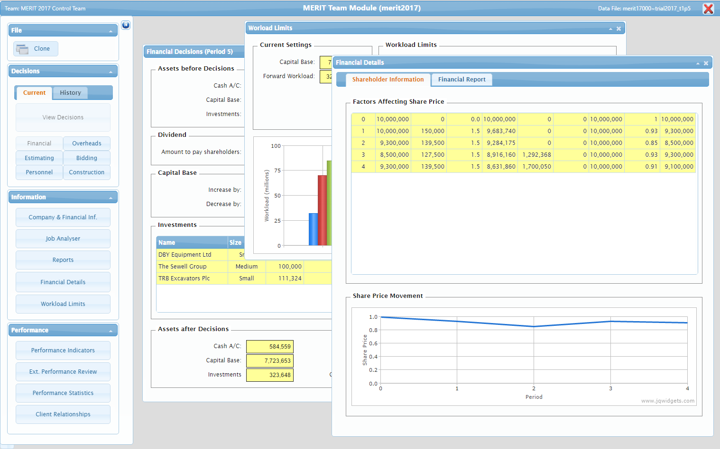The image size is (720, 449).
Task: Select the Shareholder Information tab
Action: coord(388,80)
